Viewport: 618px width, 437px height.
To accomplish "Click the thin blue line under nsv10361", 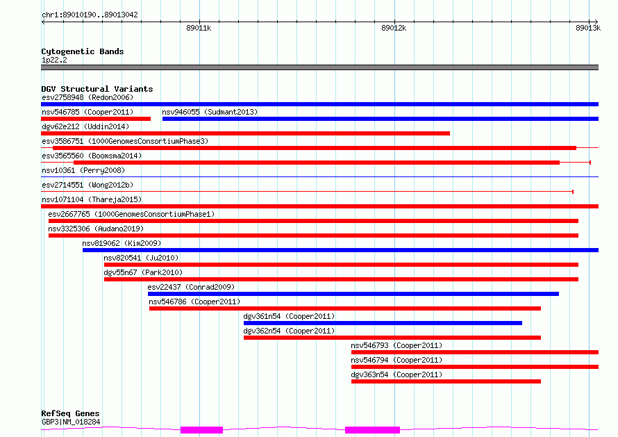I will point(319,176).
